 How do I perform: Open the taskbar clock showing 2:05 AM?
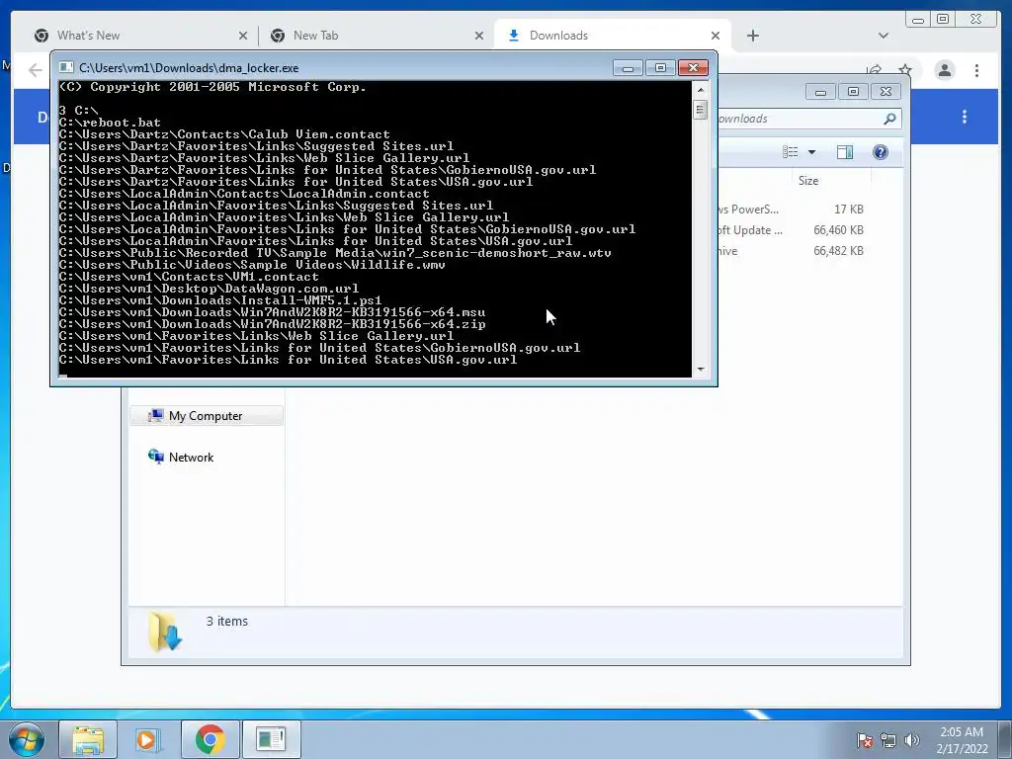pyautogui.click(x=962, y=740)
